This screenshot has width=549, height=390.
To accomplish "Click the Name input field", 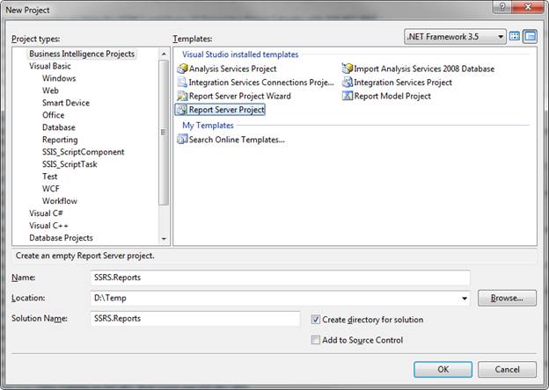I will [280, 278].
